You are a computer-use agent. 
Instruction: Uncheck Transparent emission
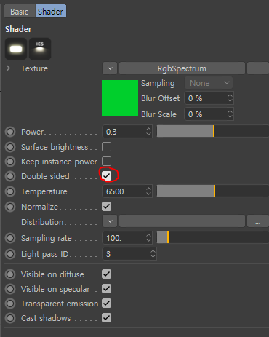click(107, 304)
